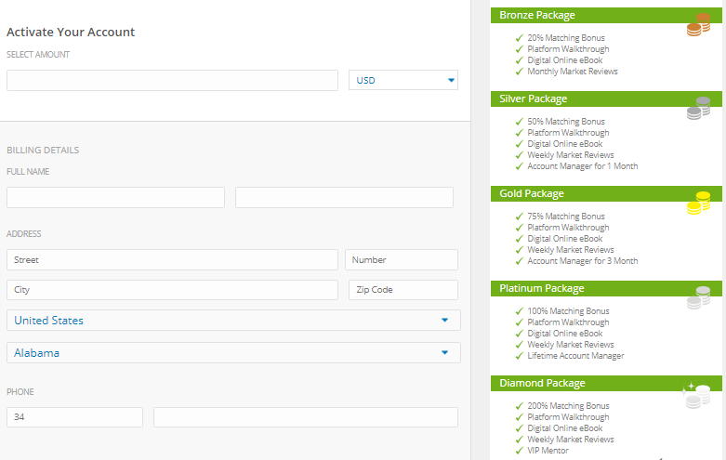This screenshot has width=726, height=460.
Task: Click the Bronze Package coins icon
Action: [x=698, y=24]
